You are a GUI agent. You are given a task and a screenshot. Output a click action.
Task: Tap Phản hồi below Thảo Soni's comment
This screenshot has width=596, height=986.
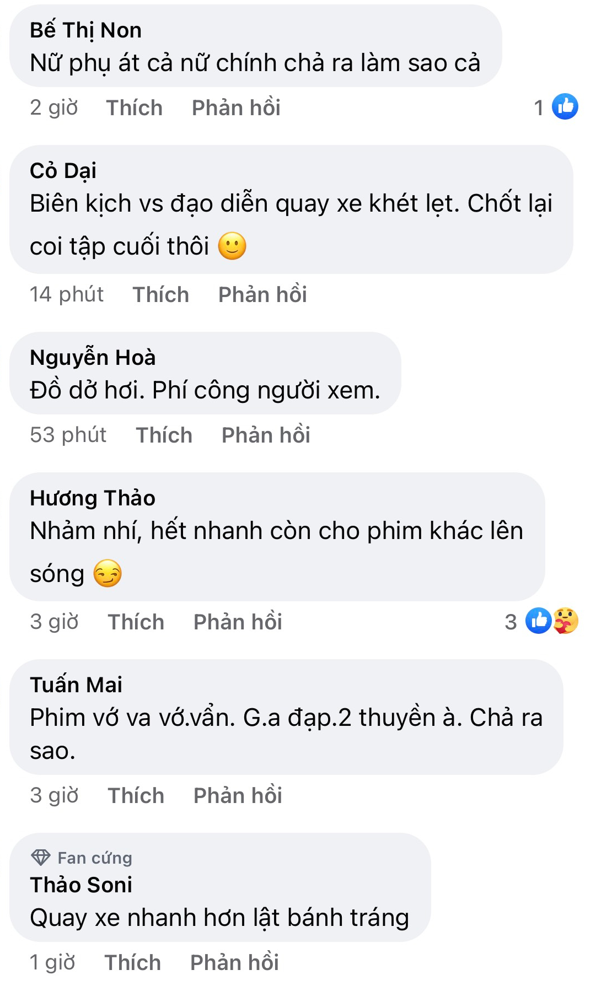pyautogui.click(x=234, y=962)
